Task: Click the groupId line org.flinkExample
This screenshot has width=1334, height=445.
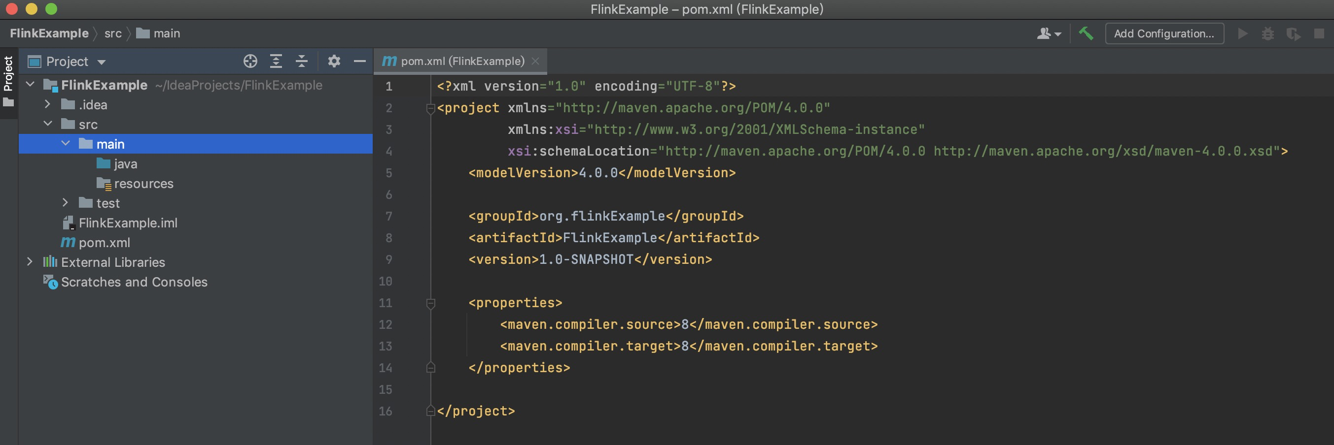Action: [x=606, y=216]
